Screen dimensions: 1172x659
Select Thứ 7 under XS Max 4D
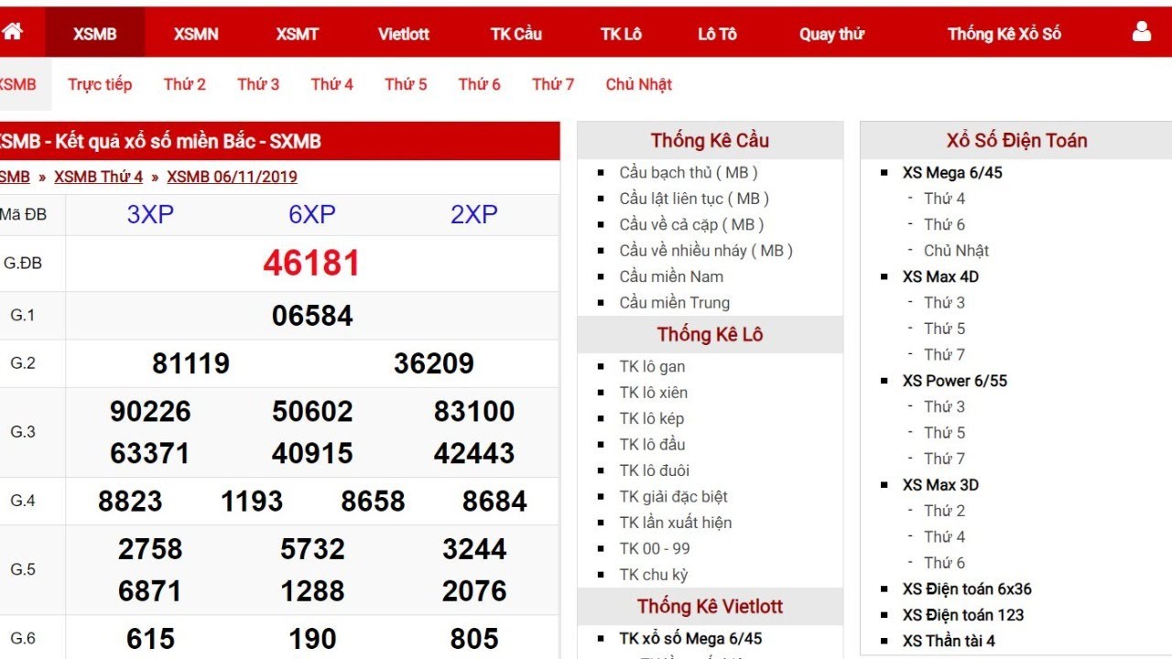tap(944, 354)
